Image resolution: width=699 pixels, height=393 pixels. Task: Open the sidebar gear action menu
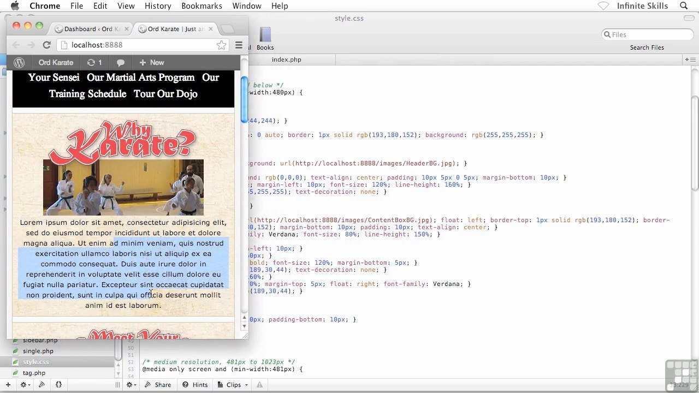coord(25,385)
